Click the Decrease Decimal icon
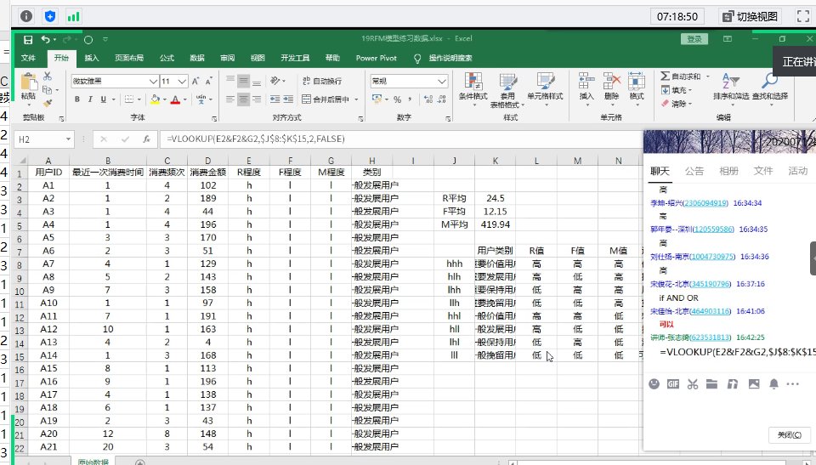The image size is (816, 465). (x=442, y=99)
